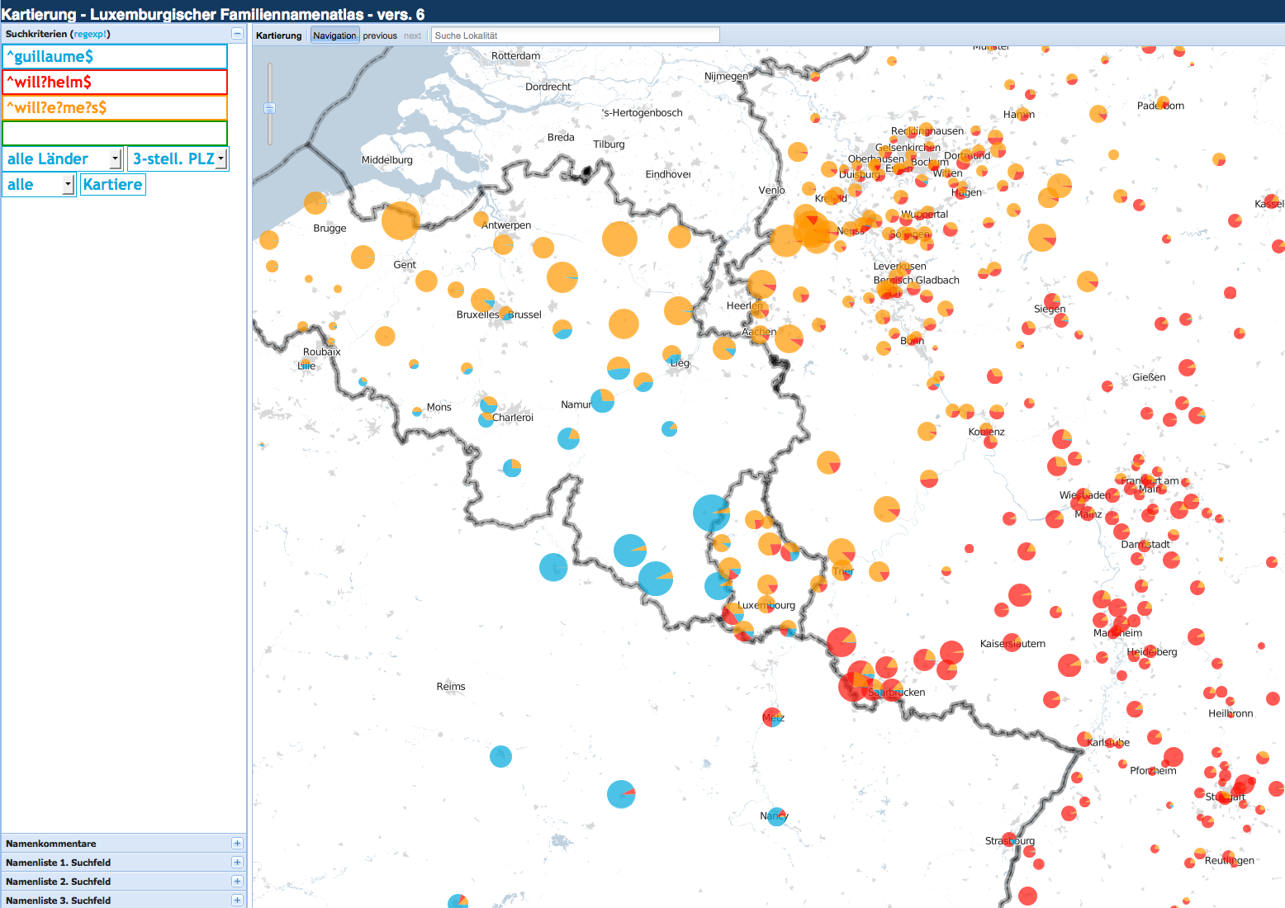Focus the orange ^will?e?me?s$ search field
Image resolution: width=1285 pixels, height=908 pixels.
click(x=115, y=108)
